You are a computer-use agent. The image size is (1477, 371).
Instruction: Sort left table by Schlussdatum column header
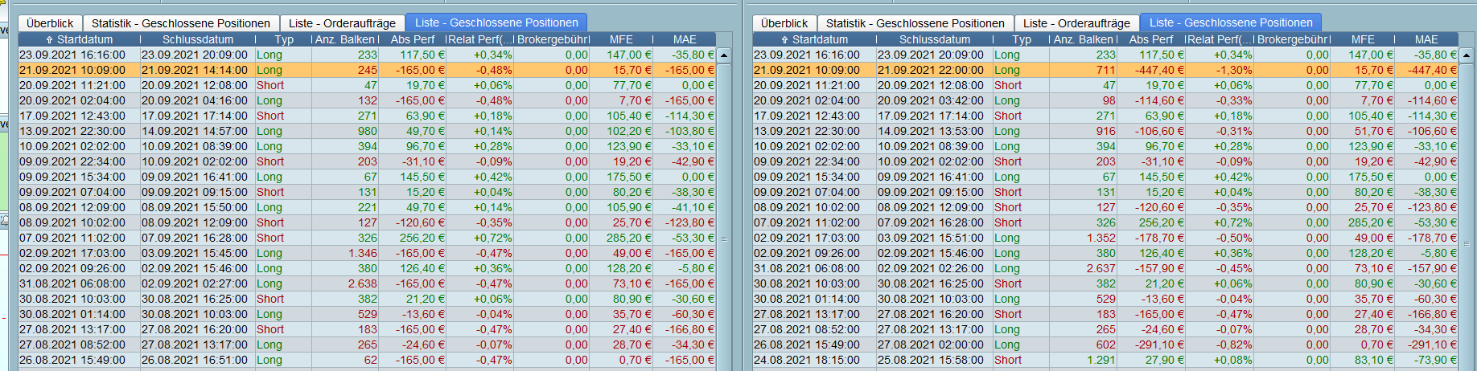point(198,39)
